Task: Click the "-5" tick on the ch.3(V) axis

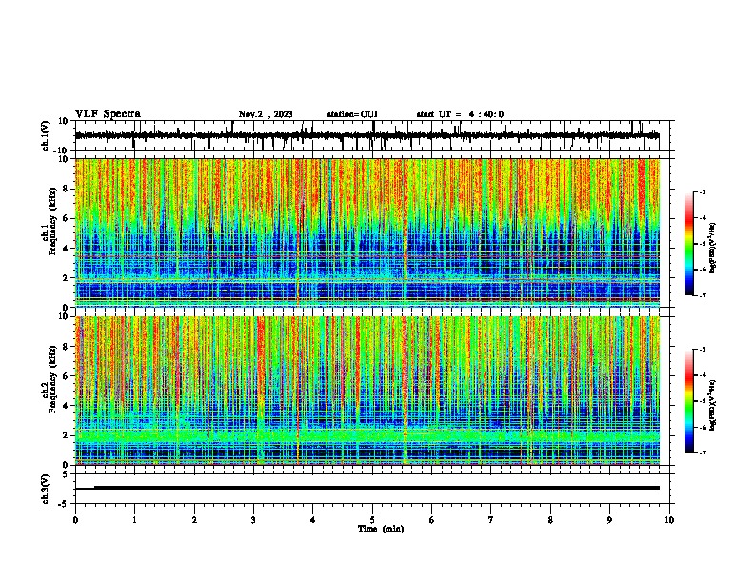Action: (x=64, y=504)
